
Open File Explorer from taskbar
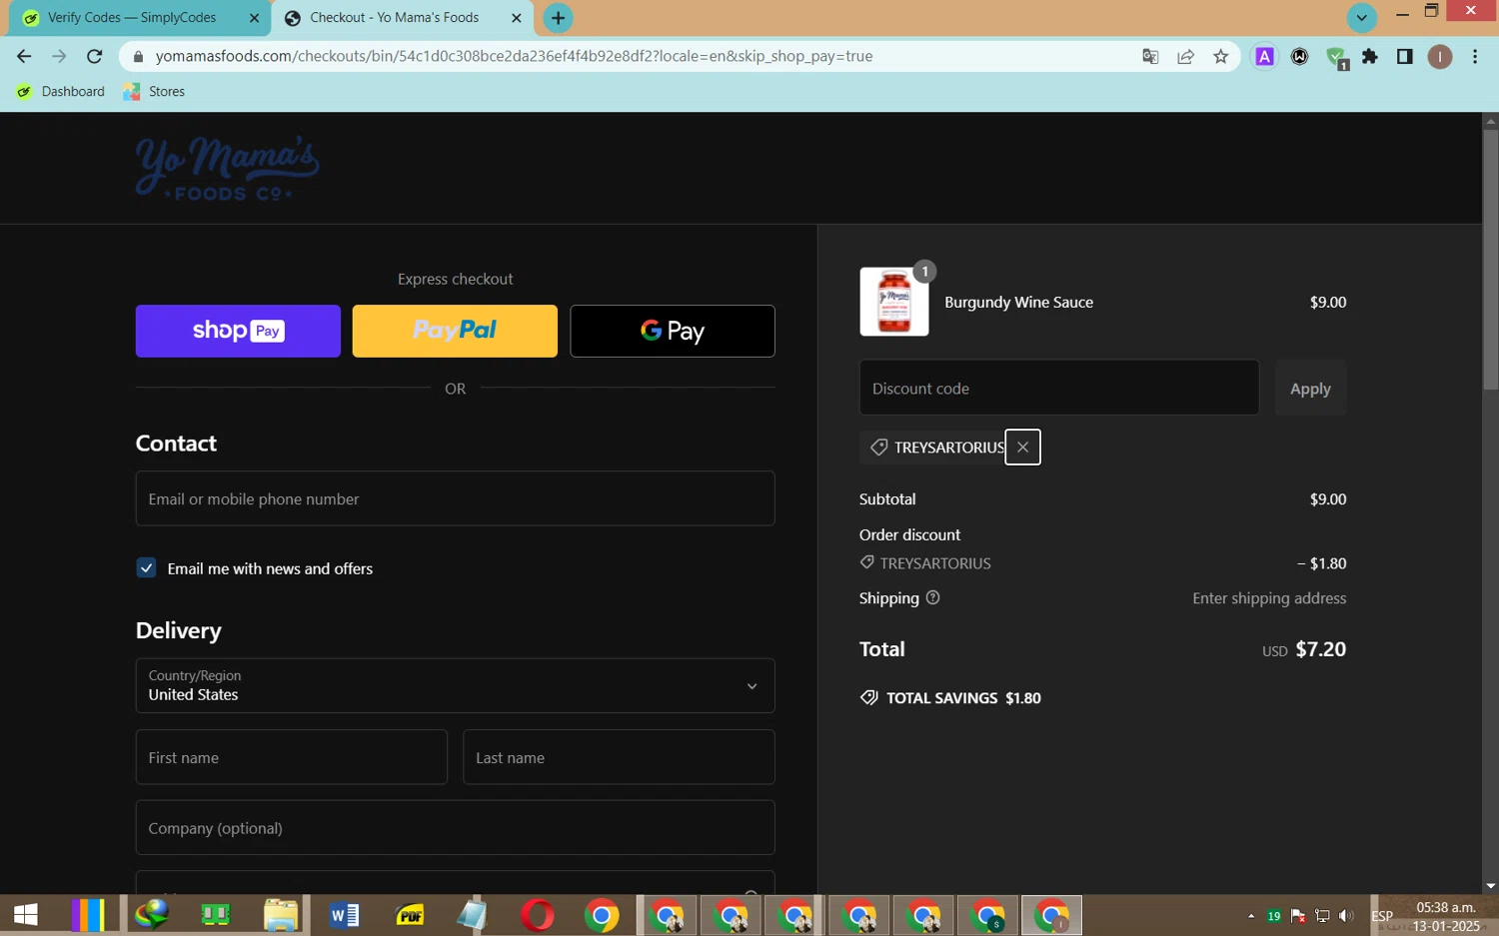point(281,914)
